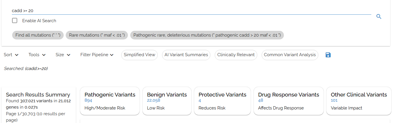Run Common Variant Analysis

pyautogui.click(x=290, y=55)
